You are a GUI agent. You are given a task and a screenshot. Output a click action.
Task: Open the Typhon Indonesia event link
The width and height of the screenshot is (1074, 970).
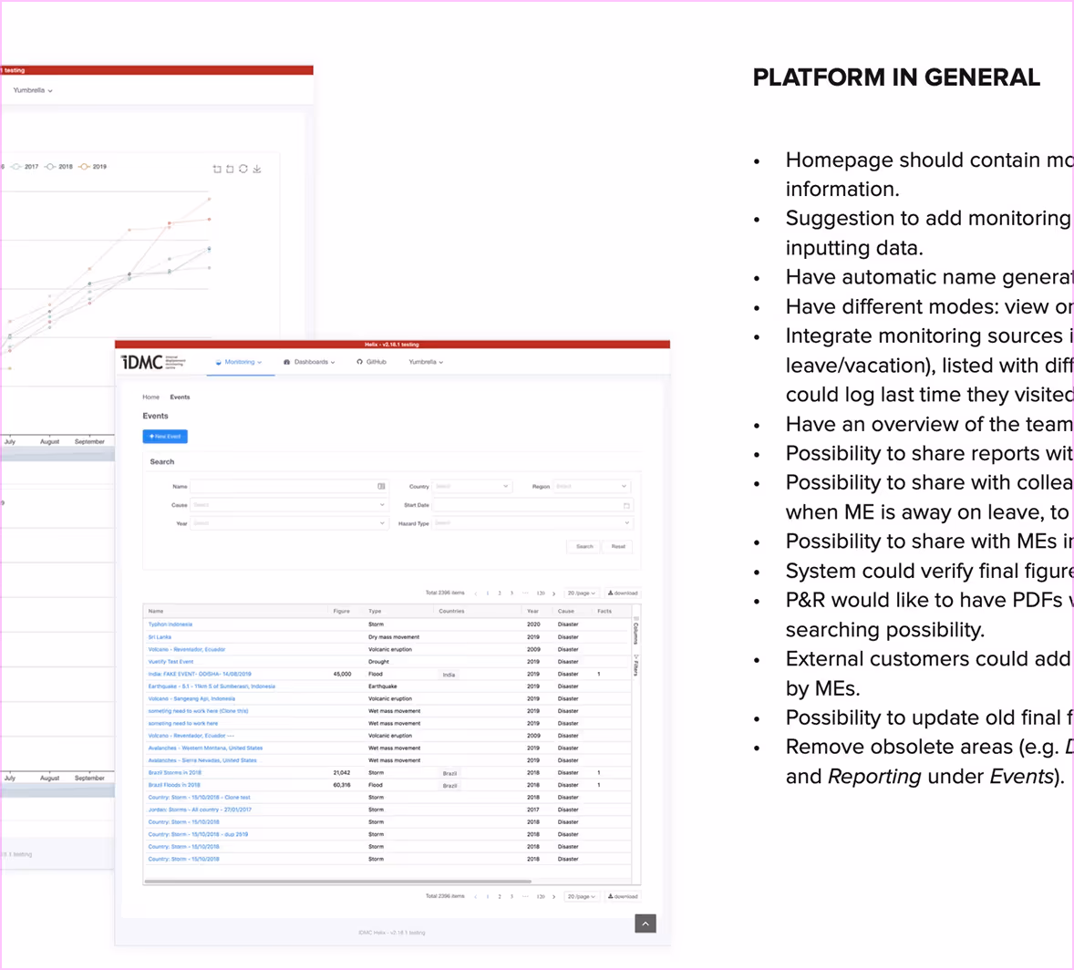pyautogui.click(x=170, y=624)
